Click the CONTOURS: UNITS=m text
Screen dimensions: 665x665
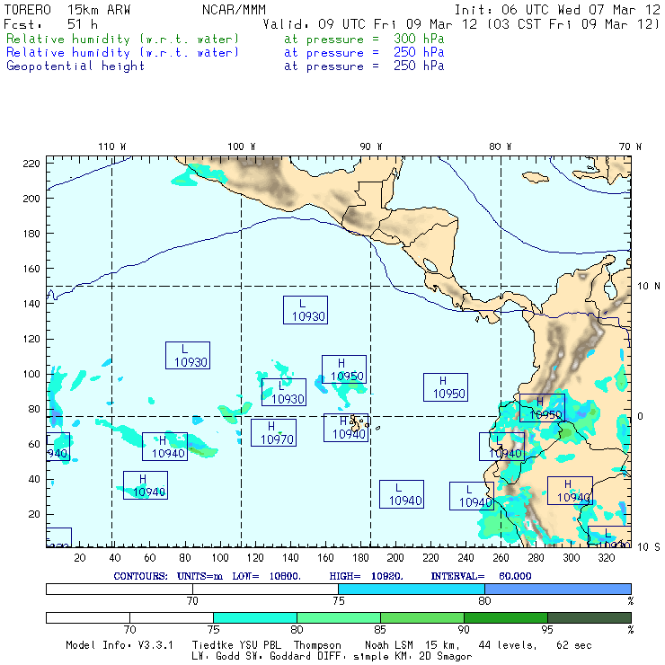click(168, 576)
